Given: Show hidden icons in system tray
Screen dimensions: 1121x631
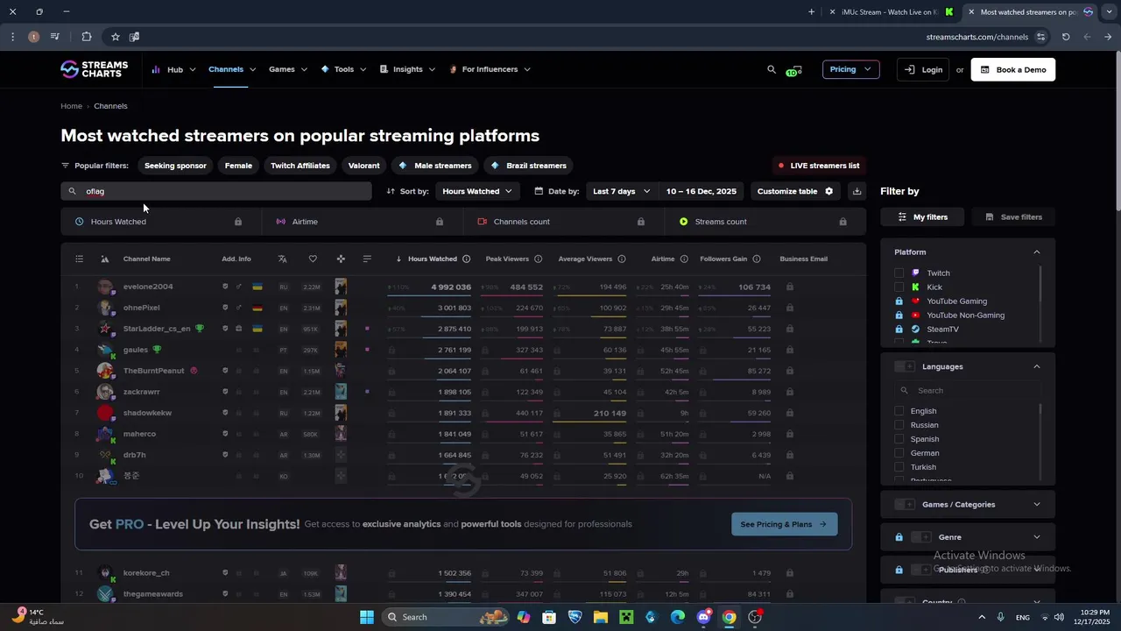Looking at the screenshot, I should pos(981,617).
